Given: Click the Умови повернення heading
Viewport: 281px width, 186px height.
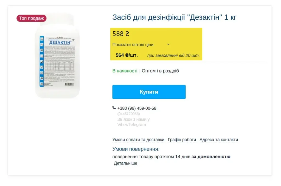Looking at the screenshot, I should [x=136, y=149].
